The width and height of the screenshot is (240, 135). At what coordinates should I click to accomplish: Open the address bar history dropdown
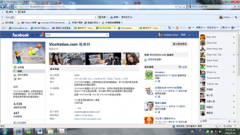coord(176,7)
